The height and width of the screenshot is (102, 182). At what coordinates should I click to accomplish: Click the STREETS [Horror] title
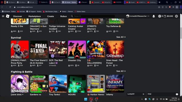[92, 27]
